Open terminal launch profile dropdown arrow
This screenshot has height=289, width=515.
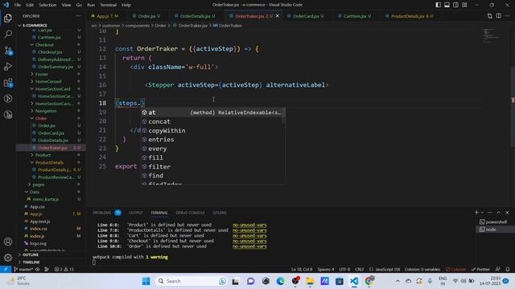[482, 213]
